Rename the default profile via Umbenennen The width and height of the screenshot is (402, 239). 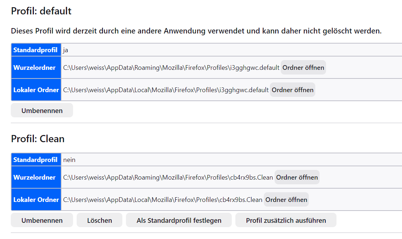(x=42, y=111)
